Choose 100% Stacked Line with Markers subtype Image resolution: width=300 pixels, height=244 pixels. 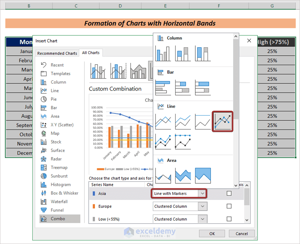point(183,141)
